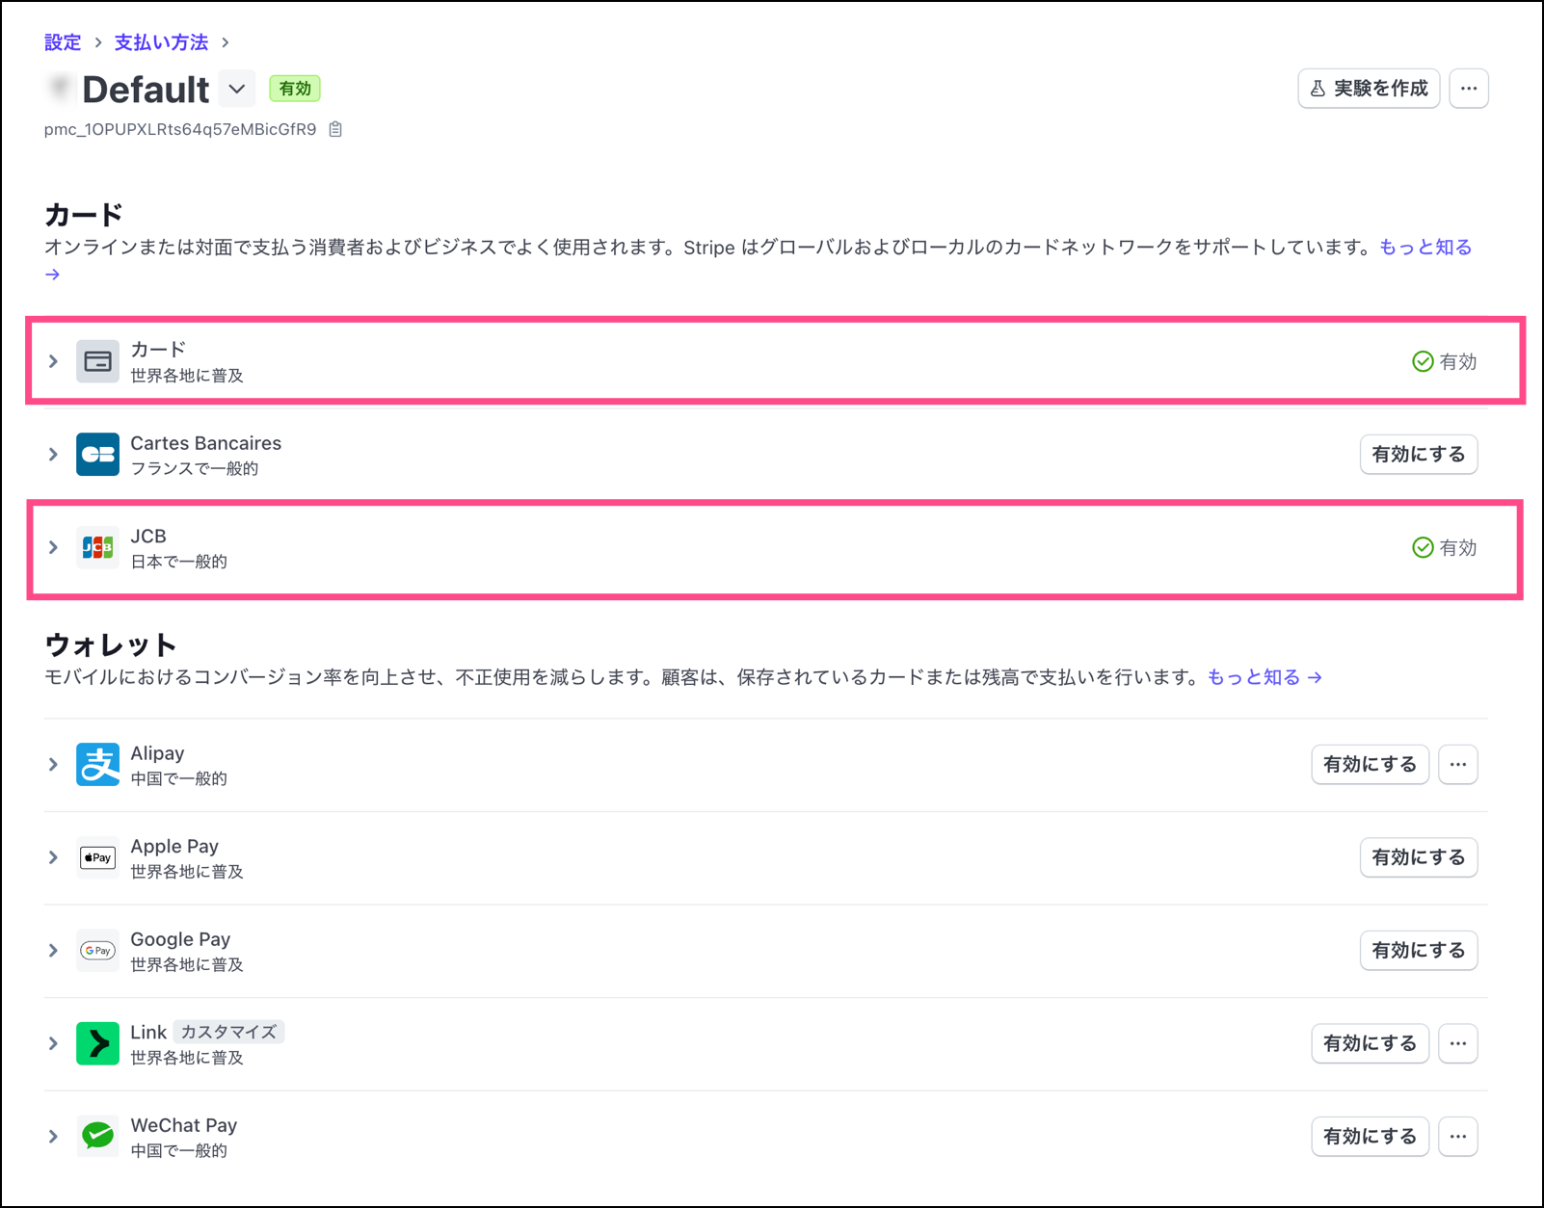Image resolution: width=1544 pixels, height=1208 pixels.
Task: Click the JCB logo icon
Action: click(97, 547)
